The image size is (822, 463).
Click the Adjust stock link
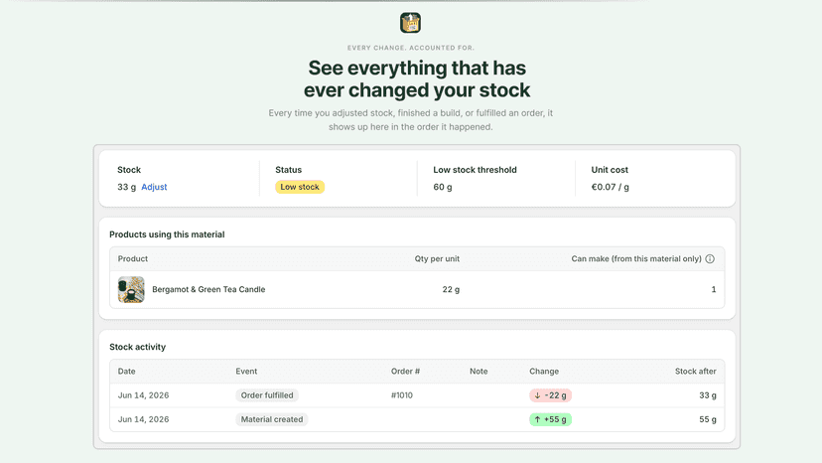pos(154,187)
